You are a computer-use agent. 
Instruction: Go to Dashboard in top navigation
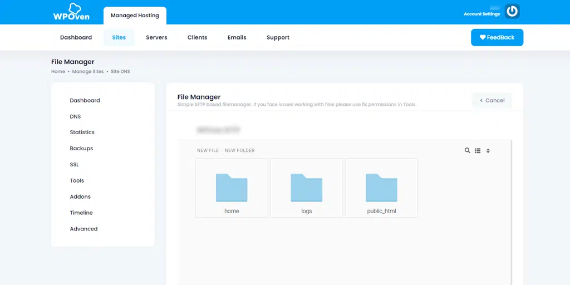tap(76, 37)
